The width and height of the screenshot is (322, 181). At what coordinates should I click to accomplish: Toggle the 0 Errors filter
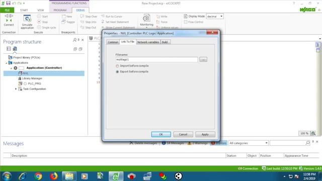tap(219, 143)
